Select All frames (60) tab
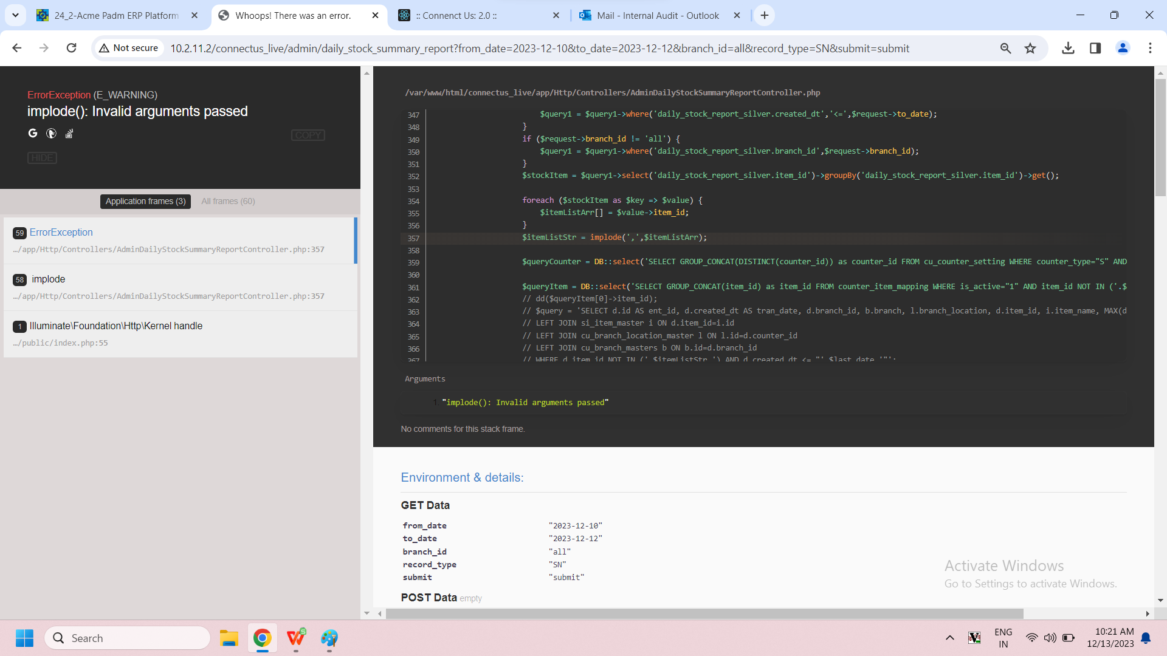Viewport: 1167px width, 656px height. coord(228,201)
